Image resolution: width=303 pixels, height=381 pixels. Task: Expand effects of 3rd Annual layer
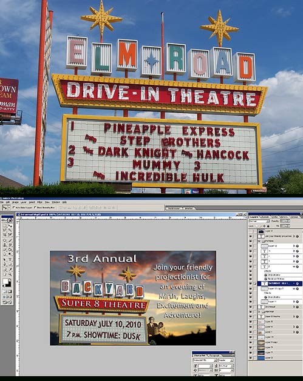294,306
